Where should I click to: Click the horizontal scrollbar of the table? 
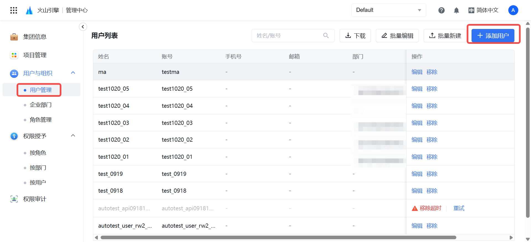click(278, 237)
